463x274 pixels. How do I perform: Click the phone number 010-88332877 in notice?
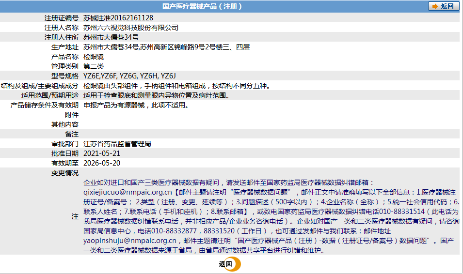174,231
